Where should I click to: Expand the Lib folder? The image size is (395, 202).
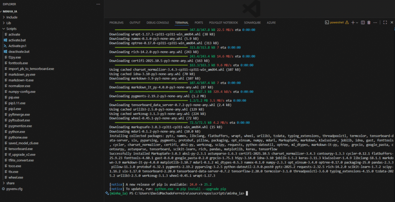pos(8,23)
